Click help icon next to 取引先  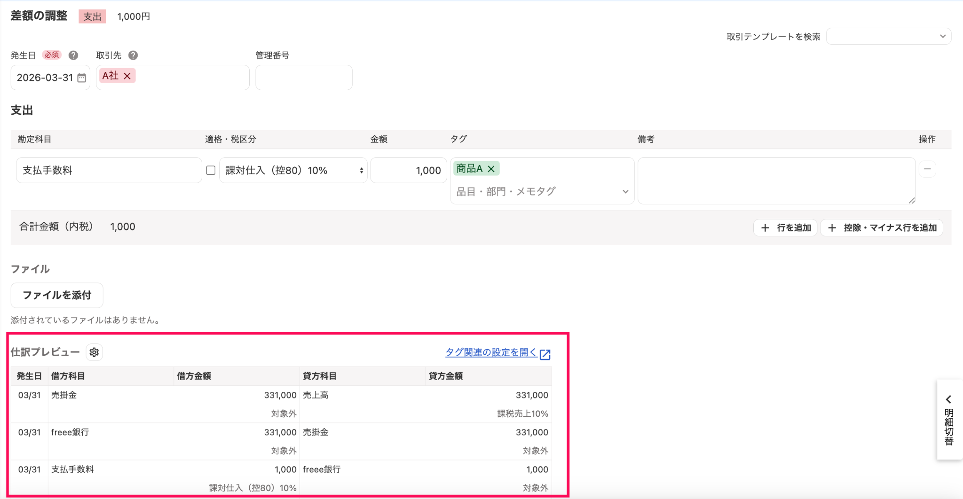click(x=133, y=55)
